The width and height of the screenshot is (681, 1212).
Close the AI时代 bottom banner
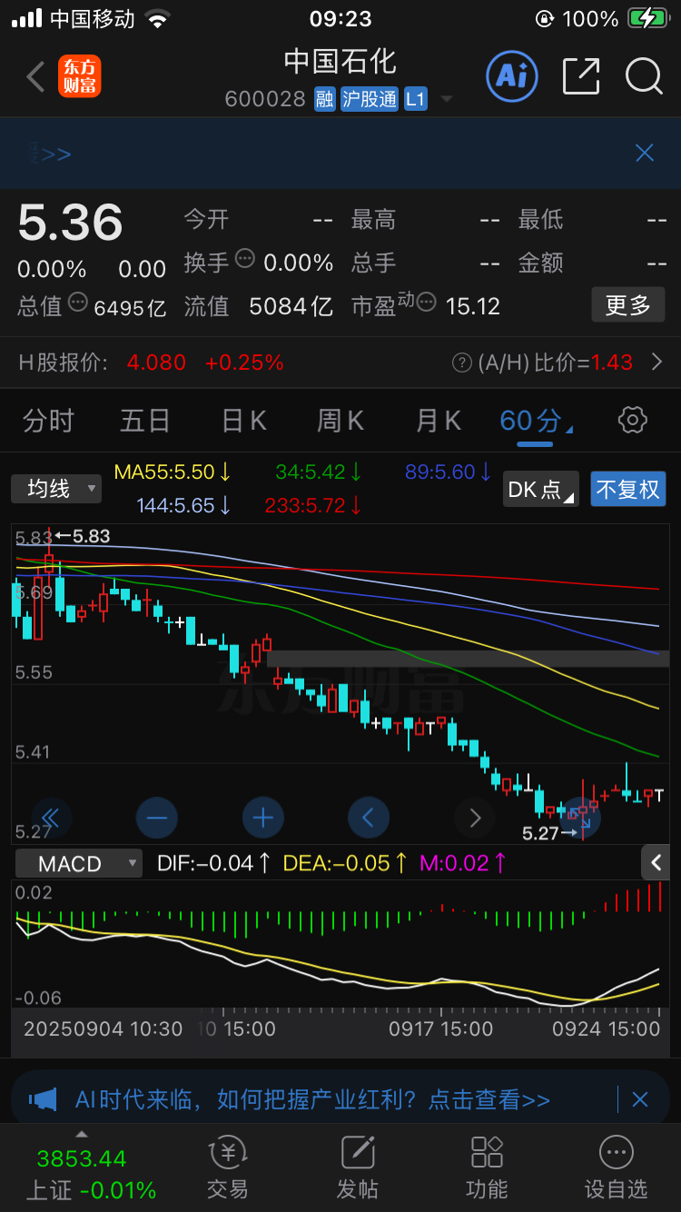point(640,1099)
